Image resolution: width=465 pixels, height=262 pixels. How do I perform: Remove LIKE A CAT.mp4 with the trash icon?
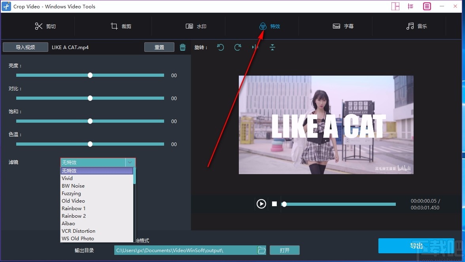pos(183,47)
